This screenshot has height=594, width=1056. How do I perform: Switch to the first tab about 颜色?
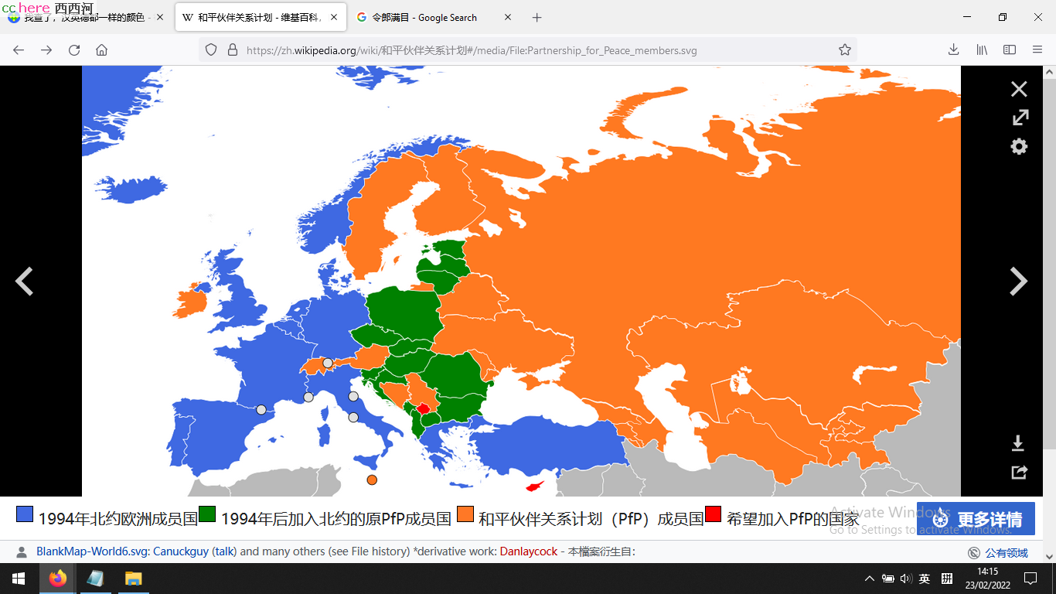[85, 17]
